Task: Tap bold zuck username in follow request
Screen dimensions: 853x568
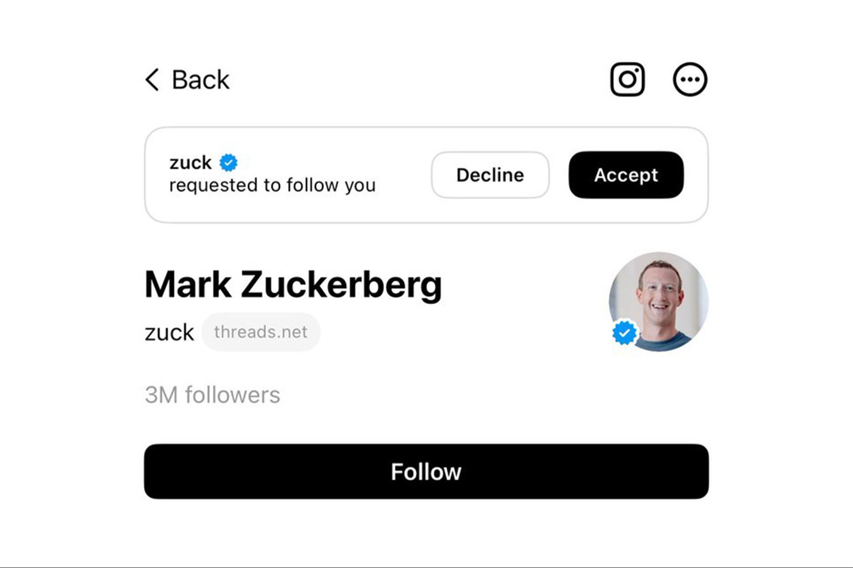Action: pyautogui.click(x=190, y=163)
